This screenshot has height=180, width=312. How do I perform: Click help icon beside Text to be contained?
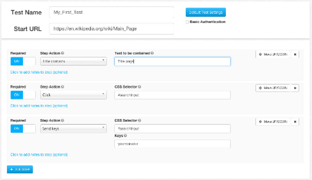[x=152, y=53]
